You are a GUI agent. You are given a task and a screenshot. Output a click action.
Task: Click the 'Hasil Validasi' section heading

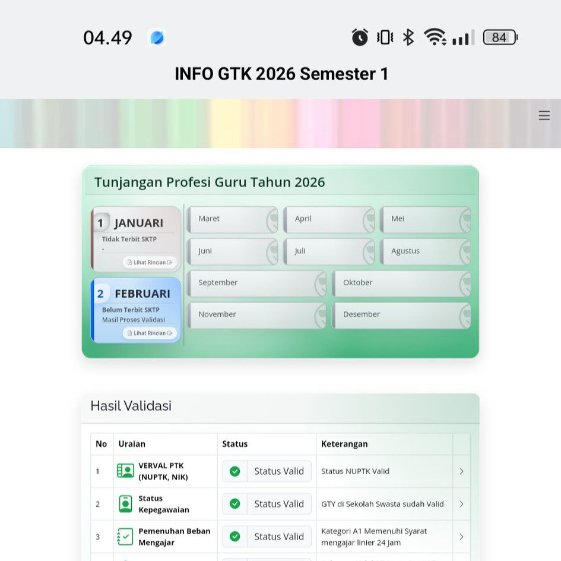pos(131,406)
